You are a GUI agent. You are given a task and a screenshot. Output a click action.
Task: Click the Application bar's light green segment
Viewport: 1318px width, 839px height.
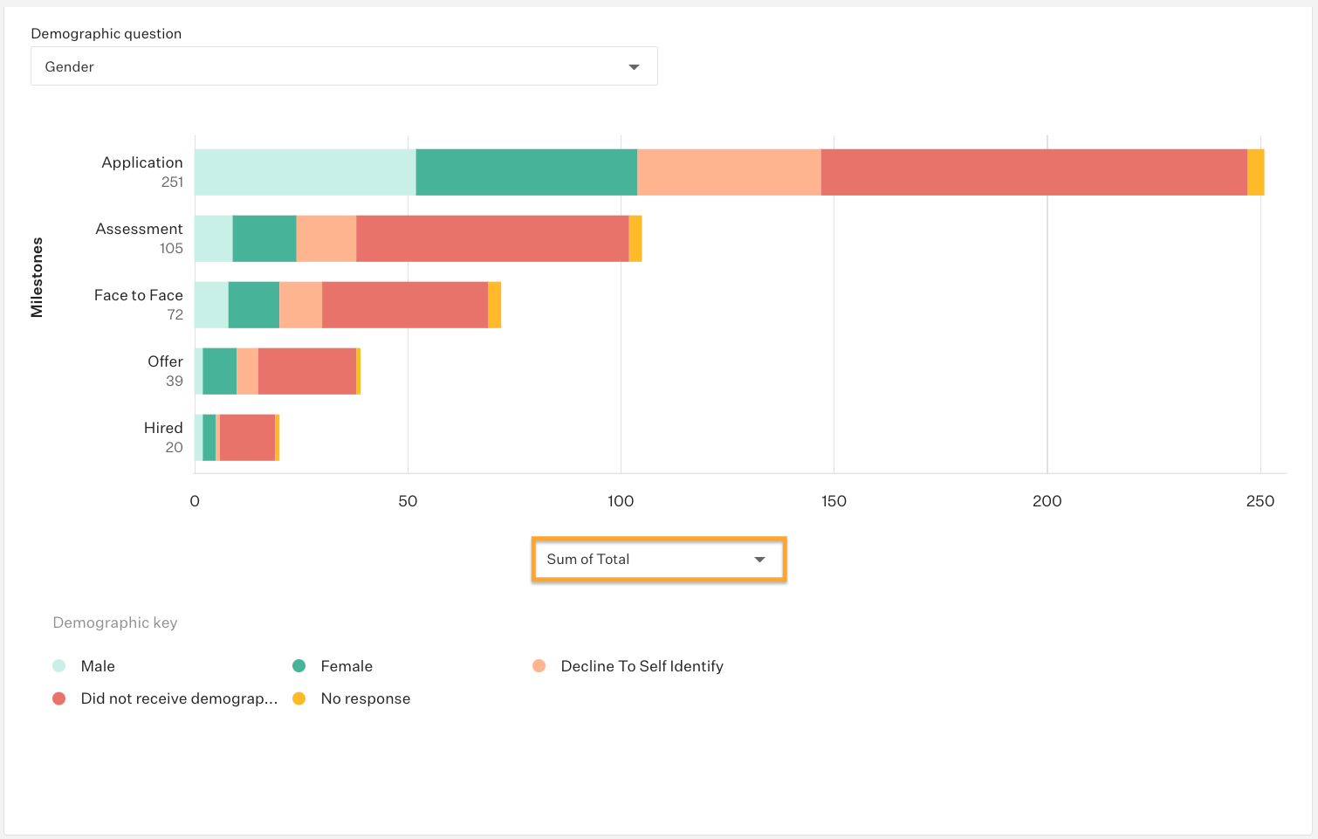301,172
